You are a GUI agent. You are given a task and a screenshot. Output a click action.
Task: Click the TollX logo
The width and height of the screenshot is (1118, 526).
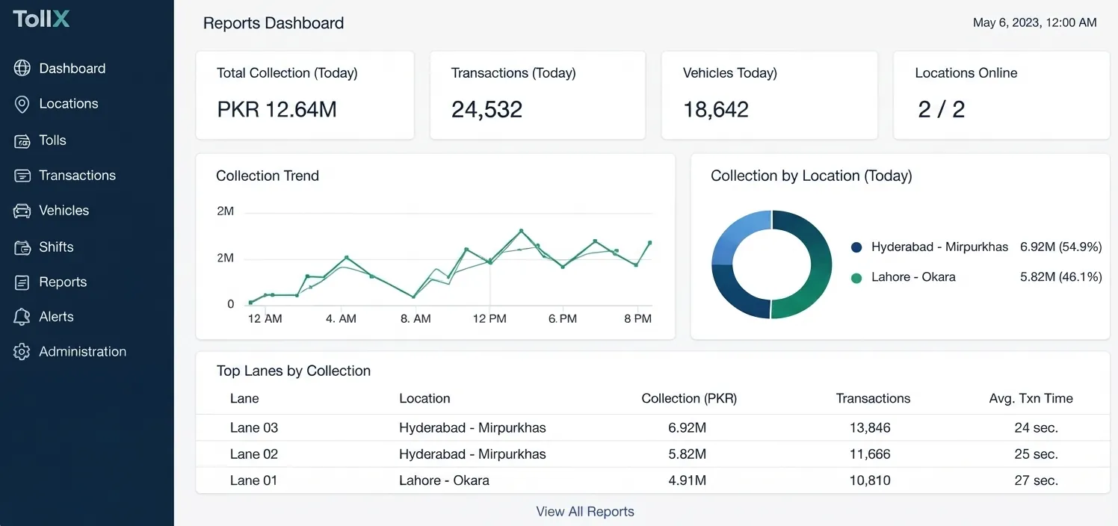(41, 18)
